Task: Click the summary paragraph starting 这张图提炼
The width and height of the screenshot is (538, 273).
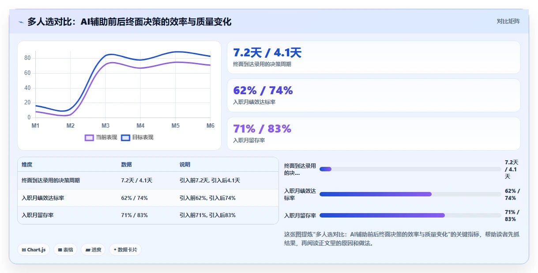Action: 402,239
